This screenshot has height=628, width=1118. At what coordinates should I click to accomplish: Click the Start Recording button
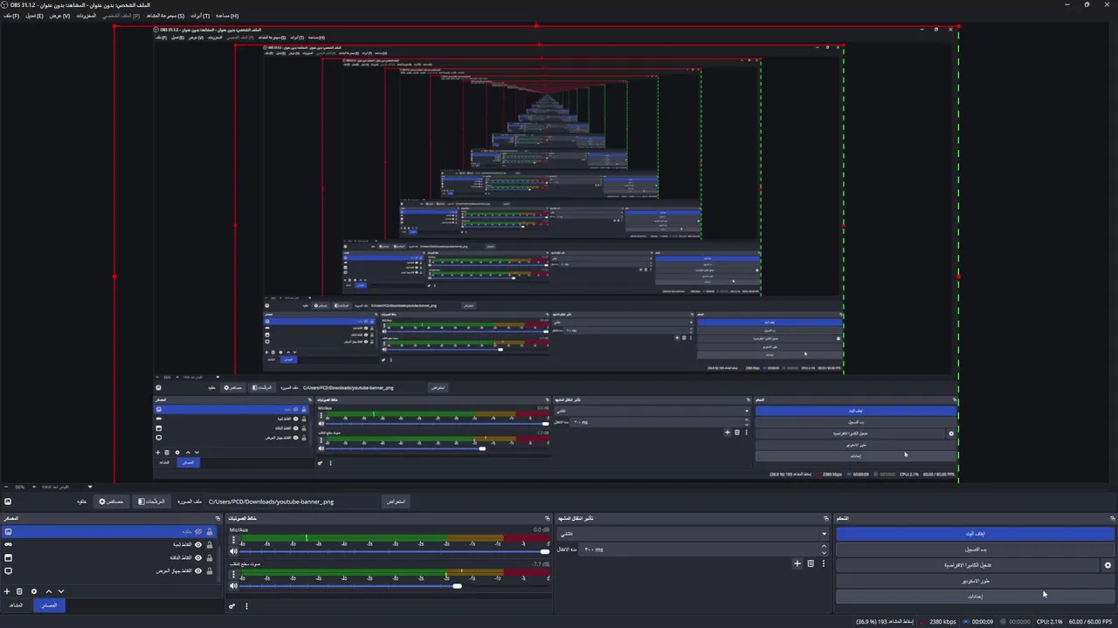pos(976,549)
